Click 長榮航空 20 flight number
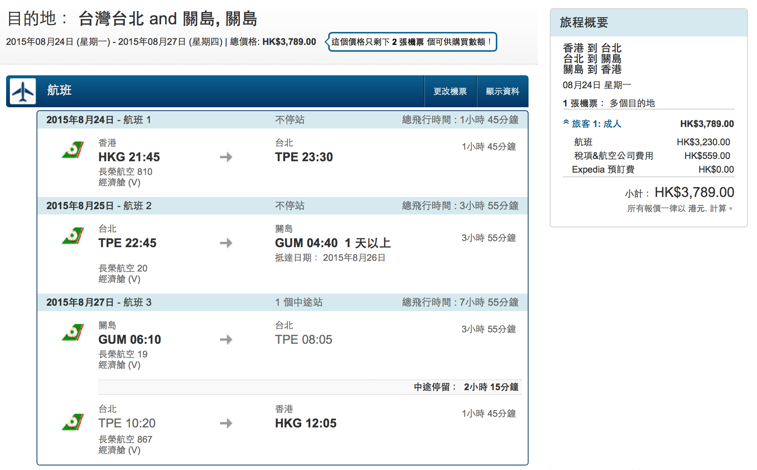Viewport: 757px width, 470px height. point(123,268)
